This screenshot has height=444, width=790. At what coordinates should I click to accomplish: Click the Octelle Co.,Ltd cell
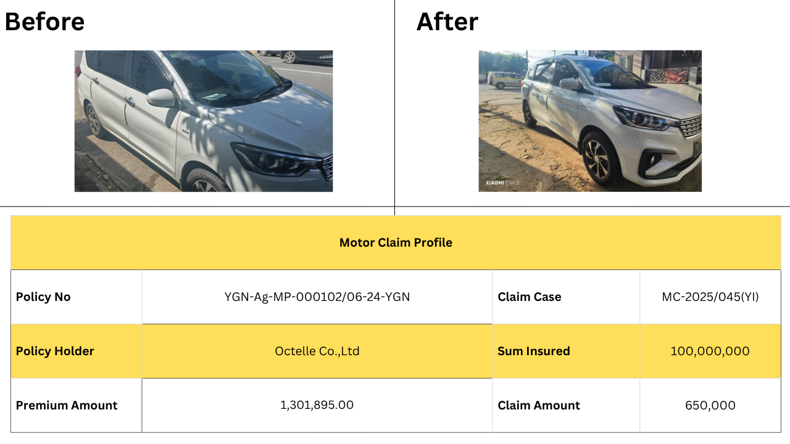[x=317, y=351]
